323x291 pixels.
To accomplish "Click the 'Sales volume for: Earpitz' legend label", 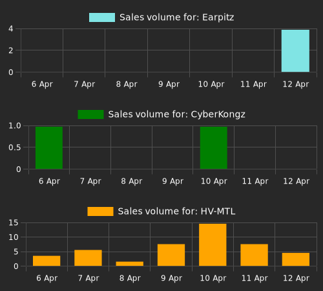I will click(177, 17).
